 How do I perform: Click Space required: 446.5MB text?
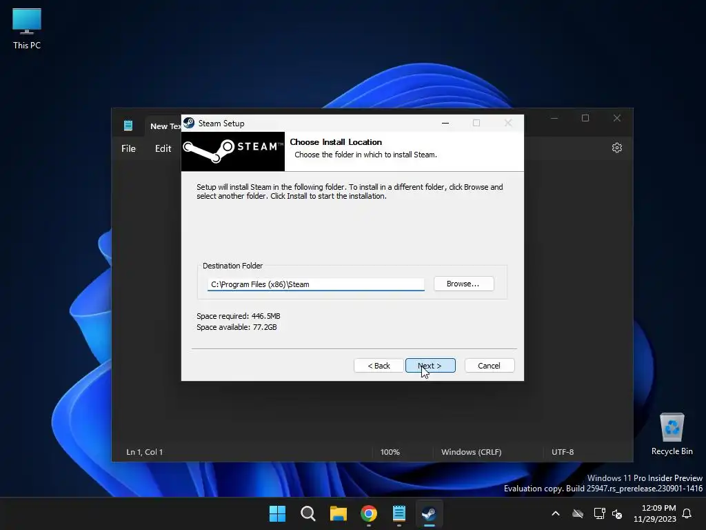point(239,316)
